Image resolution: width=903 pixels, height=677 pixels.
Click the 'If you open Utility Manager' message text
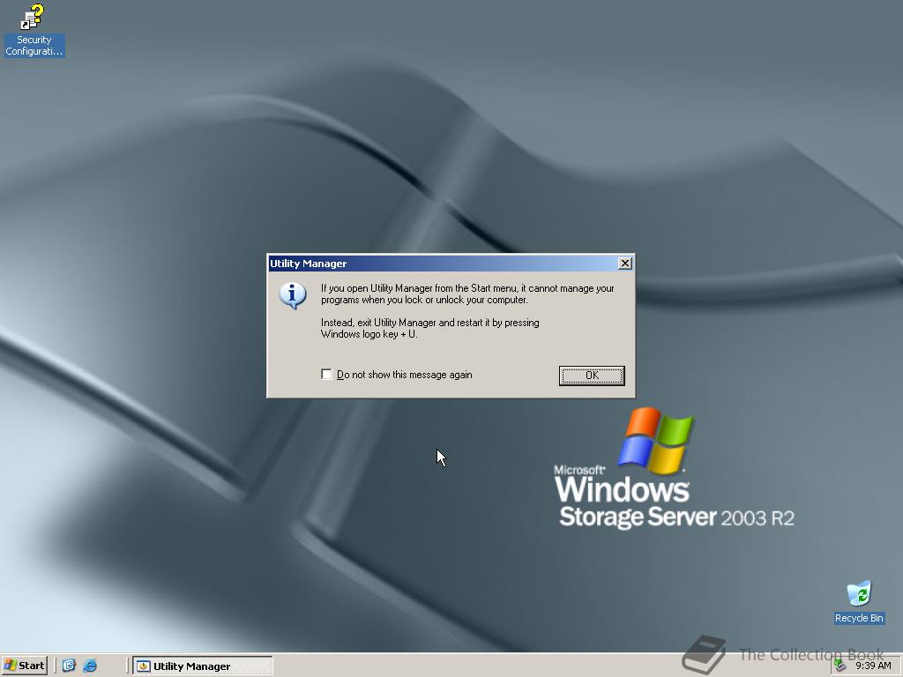pyautogui.click(x=467, y=294)
